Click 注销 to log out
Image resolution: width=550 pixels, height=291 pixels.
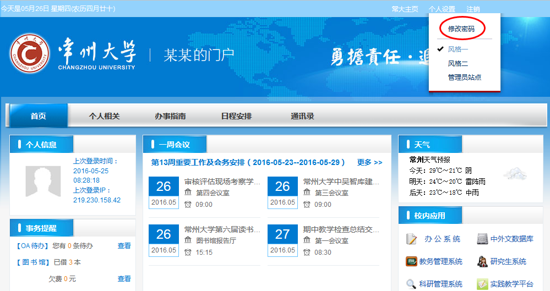473,9
